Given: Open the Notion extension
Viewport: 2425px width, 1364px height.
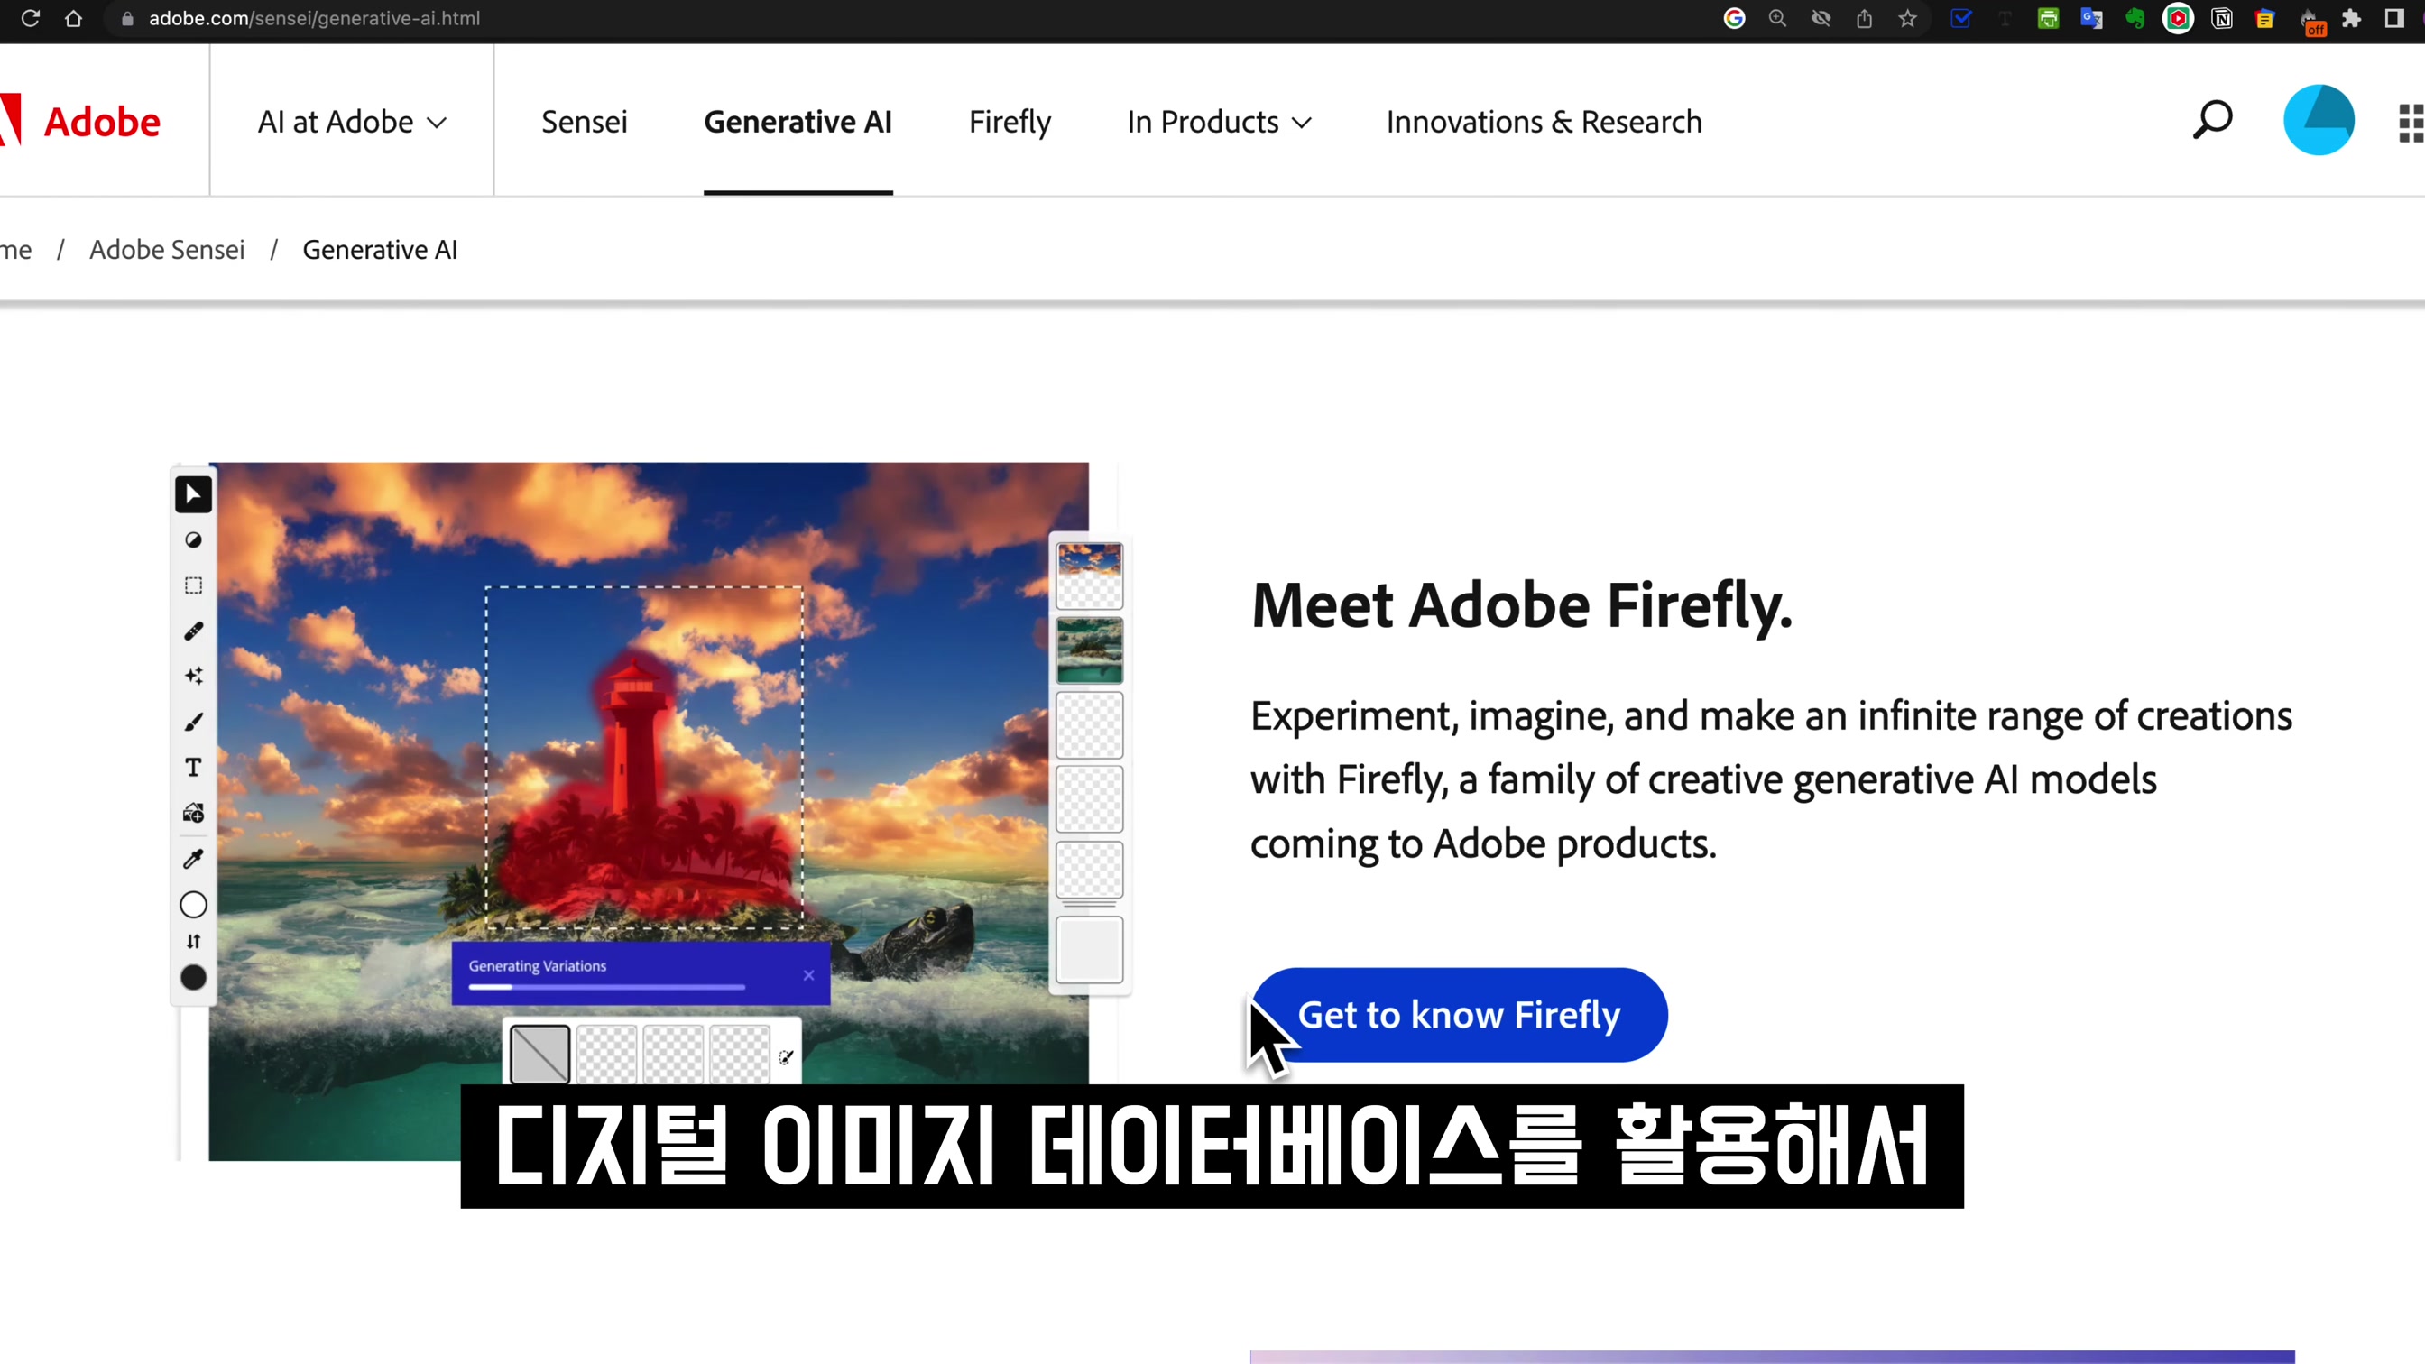Looking at the screenshot, I should click(2222, 18).
